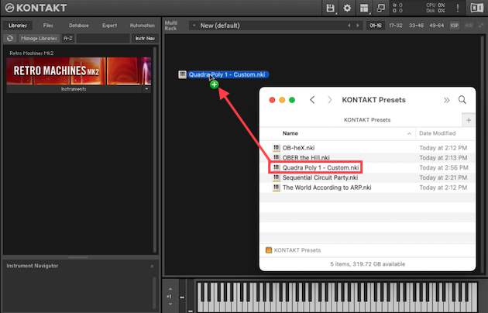Open the Expert tab
This screenshot has height=313, width=488.
(109, 26)
